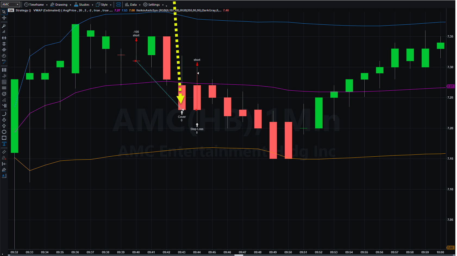Select the pitchfork drawing tool
457x256 pixels.
point(4,26)
